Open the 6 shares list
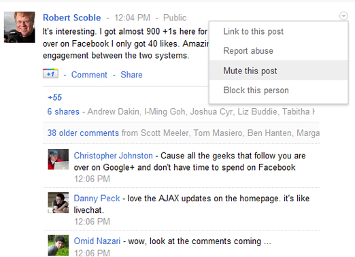This screenshot has height=257, width=355. pos(63,112)
